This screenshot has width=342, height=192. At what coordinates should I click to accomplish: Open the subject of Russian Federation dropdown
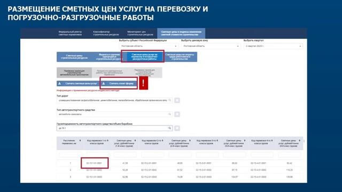(149, 46)
